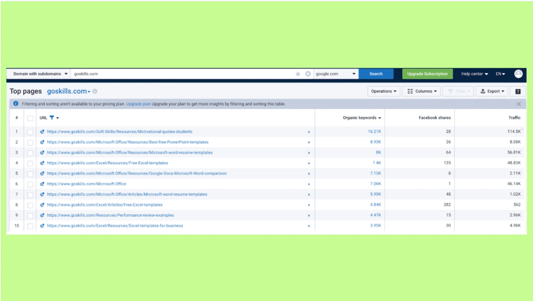Open external link icon for Free-Excel-templates Resources row
The height and width of the screenshot is (301, 533).
click(42, 163)
